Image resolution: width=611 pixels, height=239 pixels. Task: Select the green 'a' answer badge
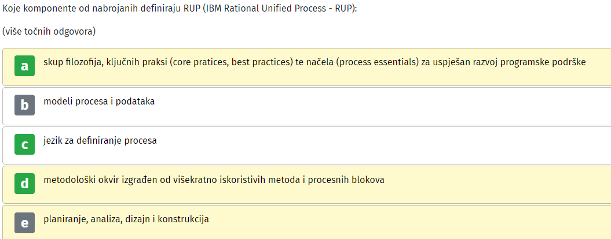pyautogui.click(x=24, y=66)
